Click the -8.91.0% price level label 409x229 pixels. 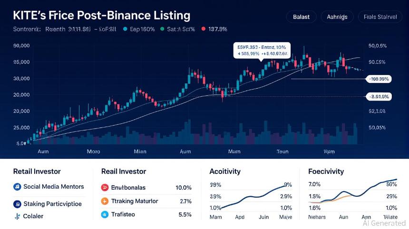click(379, 96)
